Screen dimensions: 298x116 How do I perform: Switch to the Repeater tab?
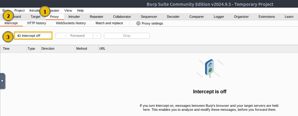[x=97, y=17]
